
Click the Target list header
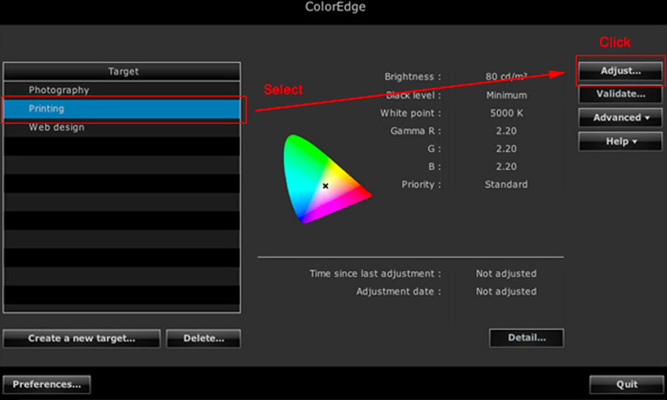[122, 71]
